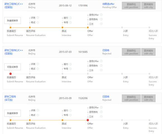This screenshot has width=162, height=134.
Task: Select orange Resume Evaluation node in card 1526396
Action: point(30,120)
